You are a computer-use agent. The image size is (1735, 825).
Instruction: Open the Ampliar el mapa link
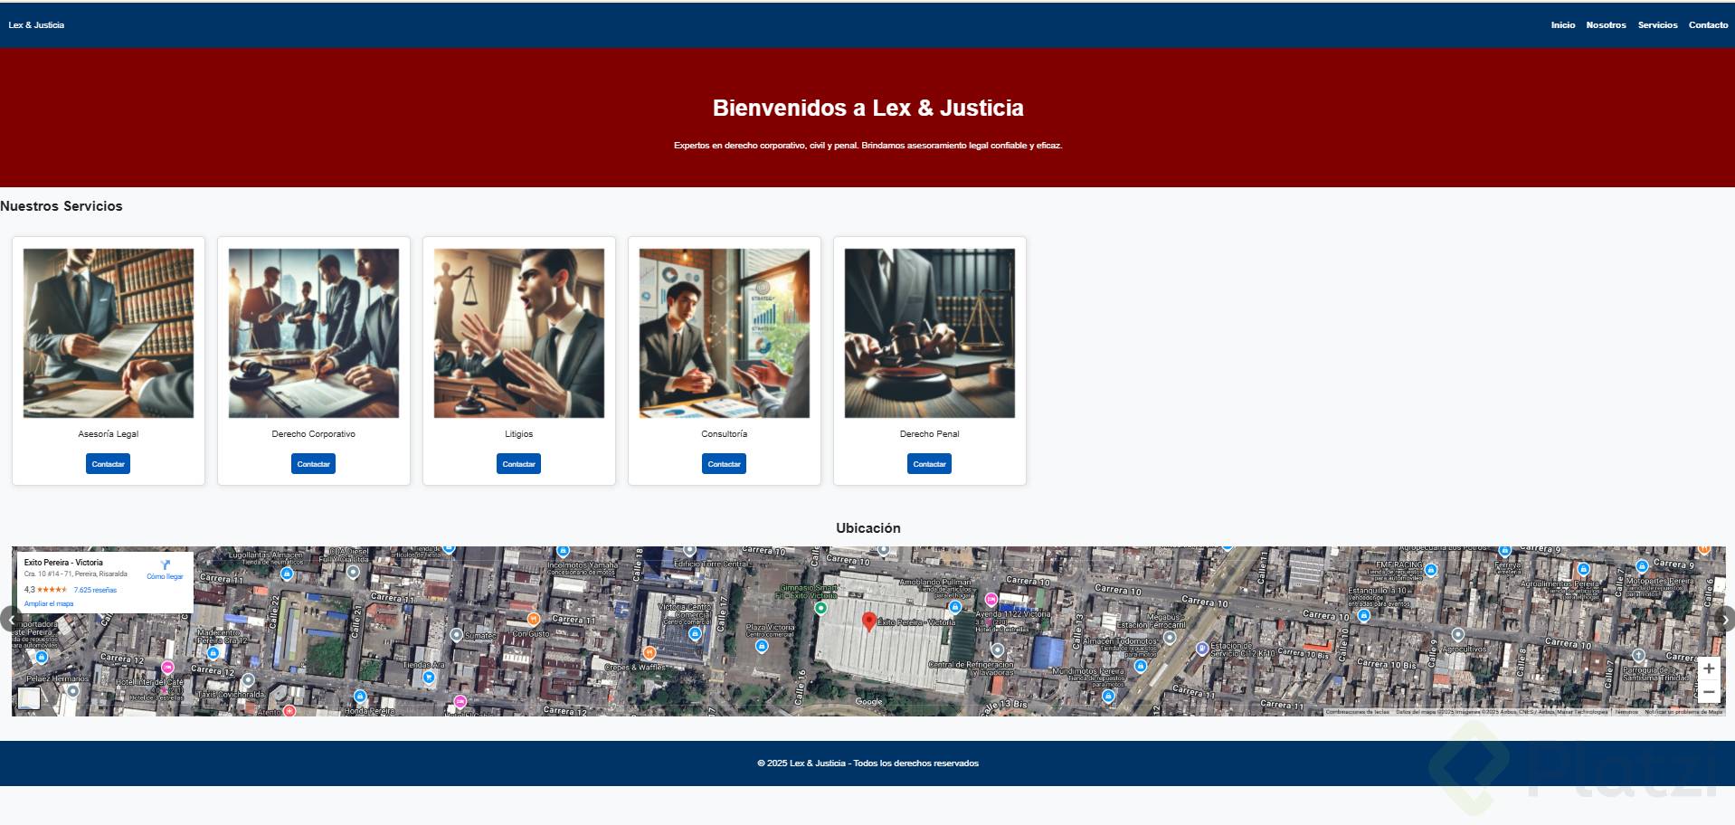click(x=49, y=604)
